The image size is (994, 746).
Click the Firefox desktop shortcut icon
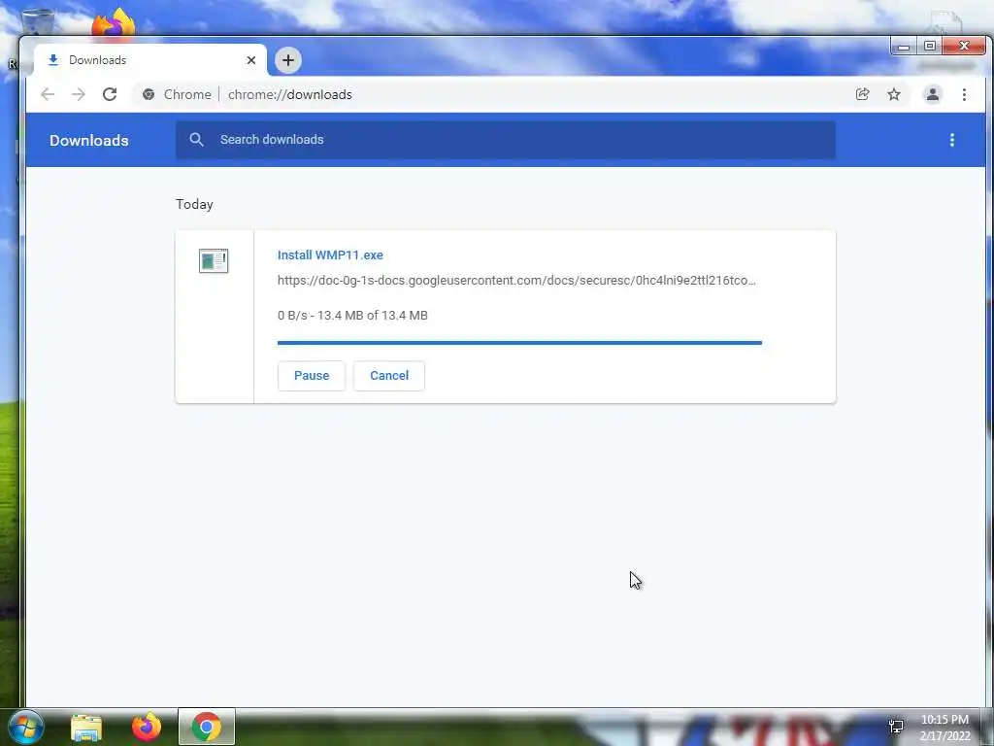pos(114,23)
